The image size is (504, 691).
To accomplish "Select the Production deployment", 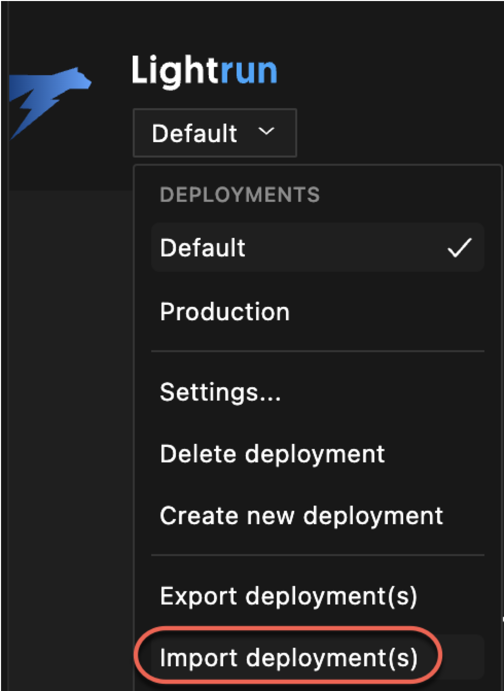I will tap(225, 312).
